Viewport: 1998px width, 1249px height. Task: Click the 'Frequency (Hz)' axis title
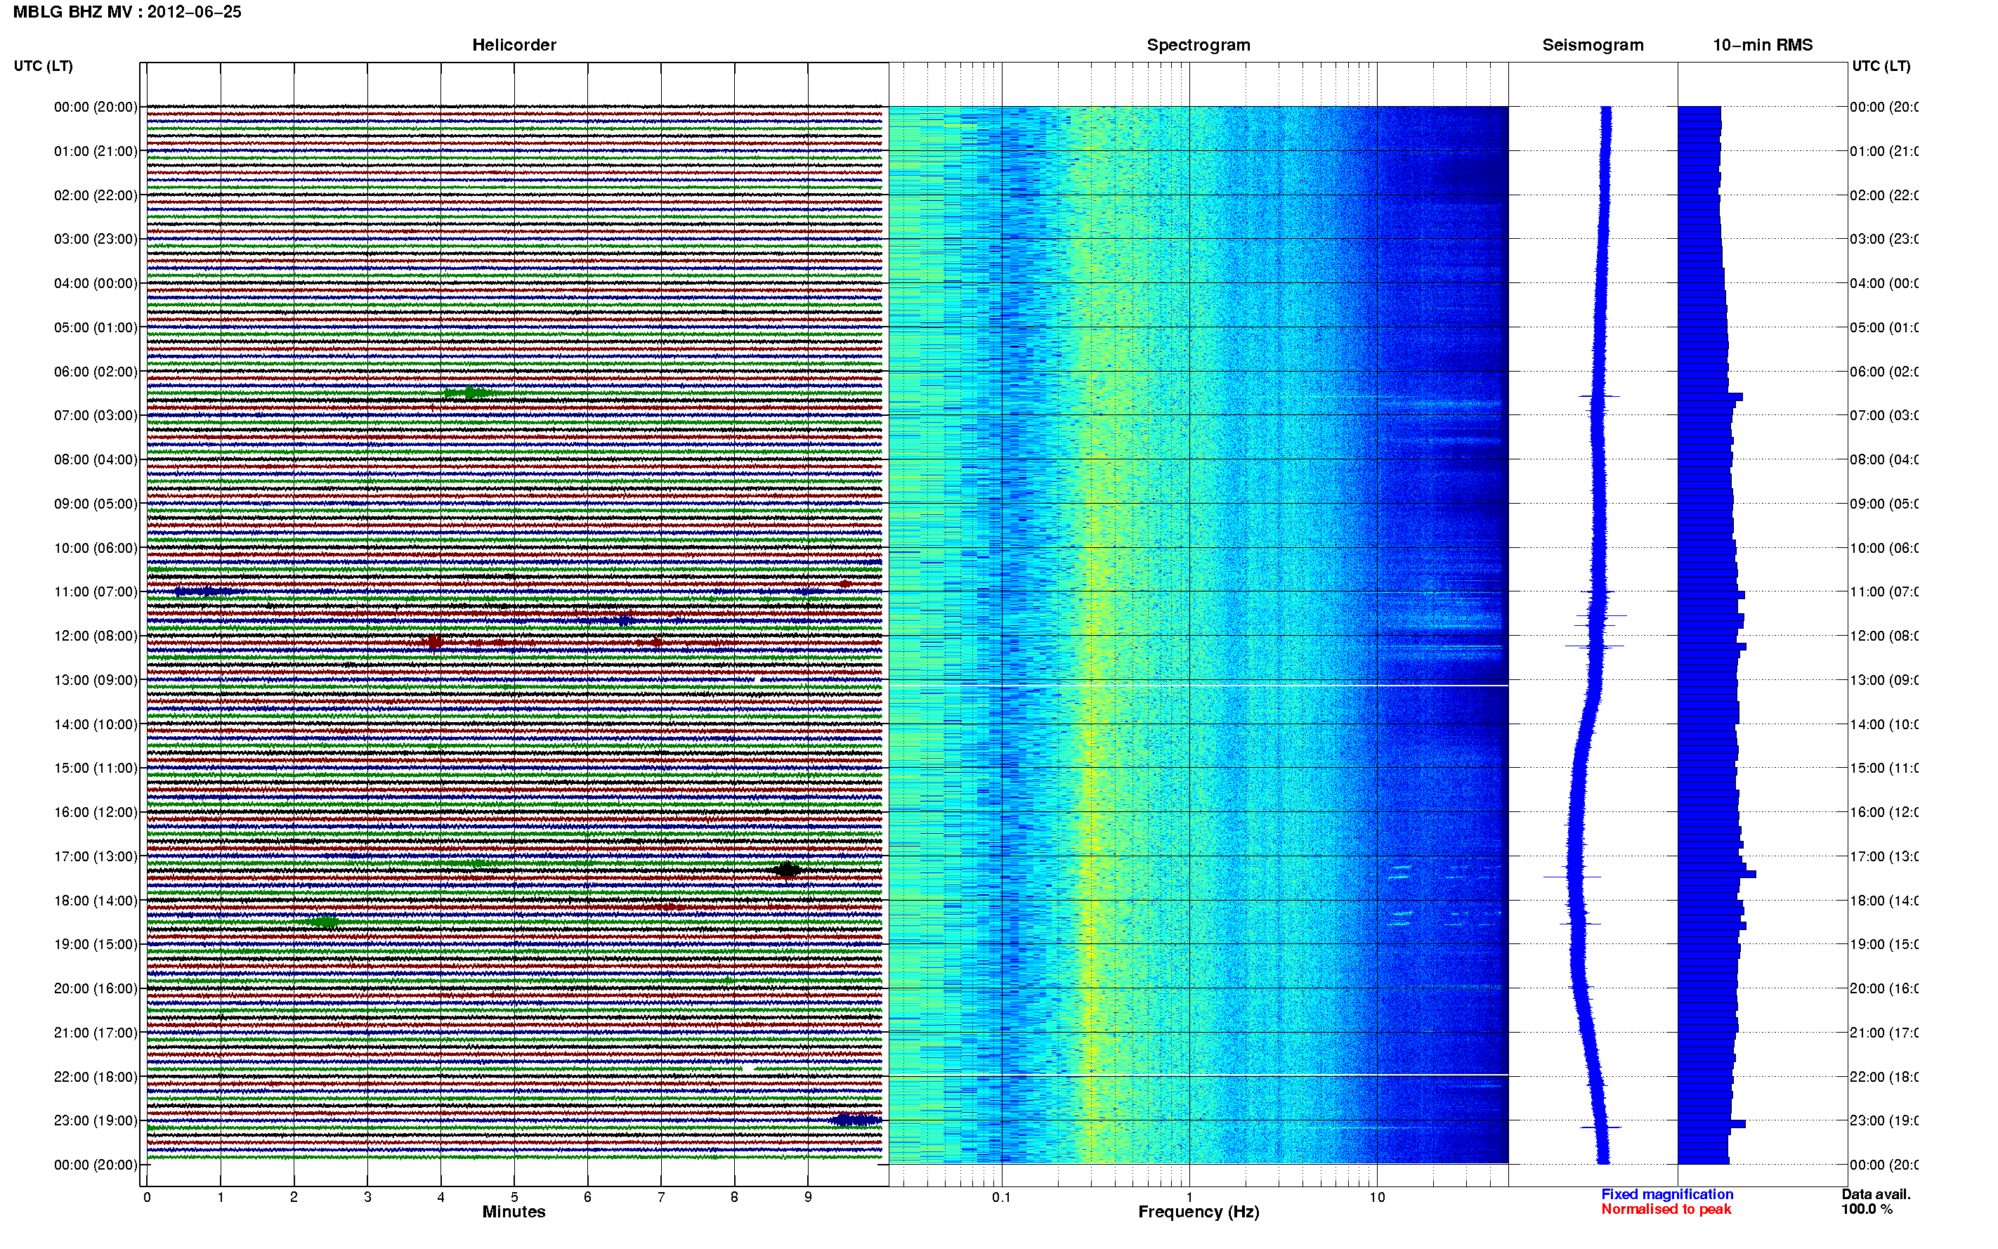click(x=1199, y=1212)
